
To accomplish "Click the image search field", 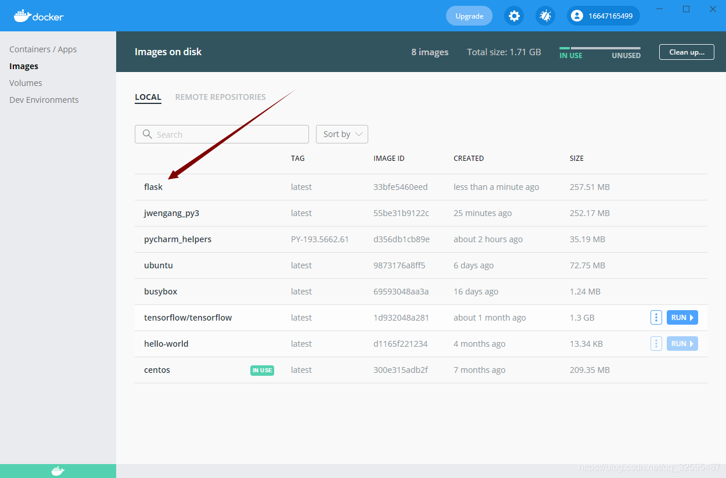I will click(222, 134).
